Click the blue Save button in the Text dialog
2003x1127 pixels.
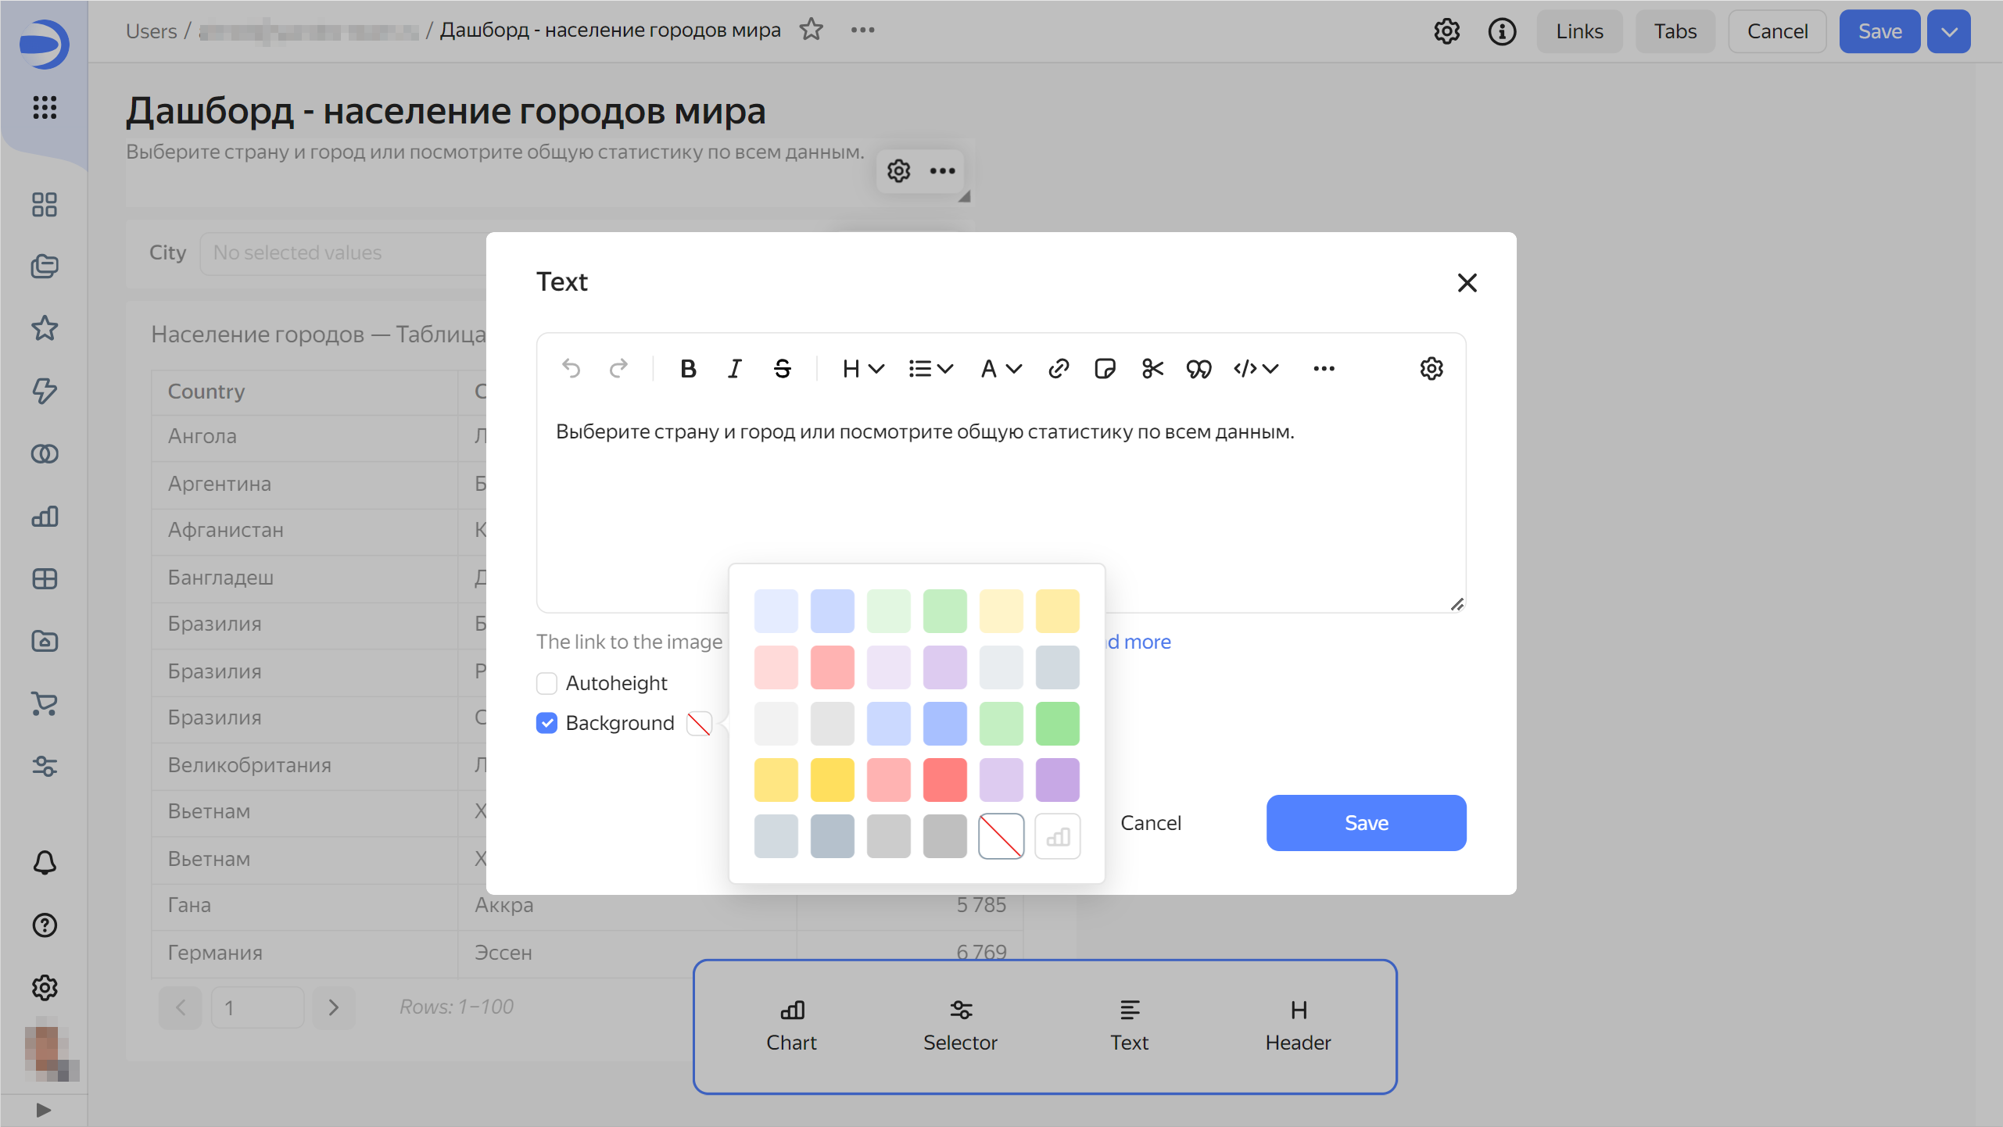1366,822
